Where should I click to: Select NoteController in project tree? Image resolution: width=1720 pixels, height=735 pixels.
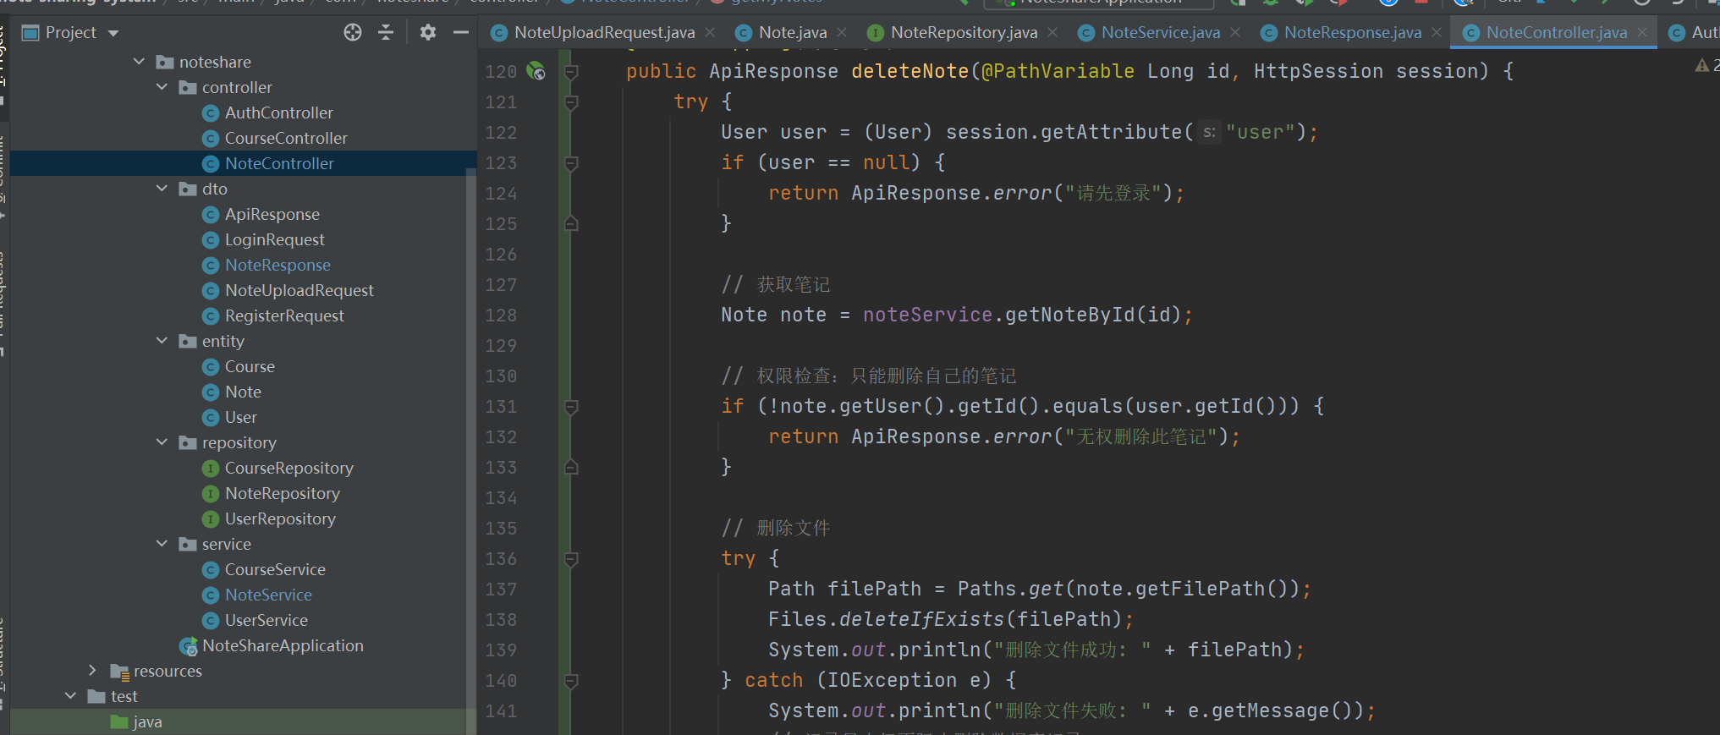click(x=279, y=163)
